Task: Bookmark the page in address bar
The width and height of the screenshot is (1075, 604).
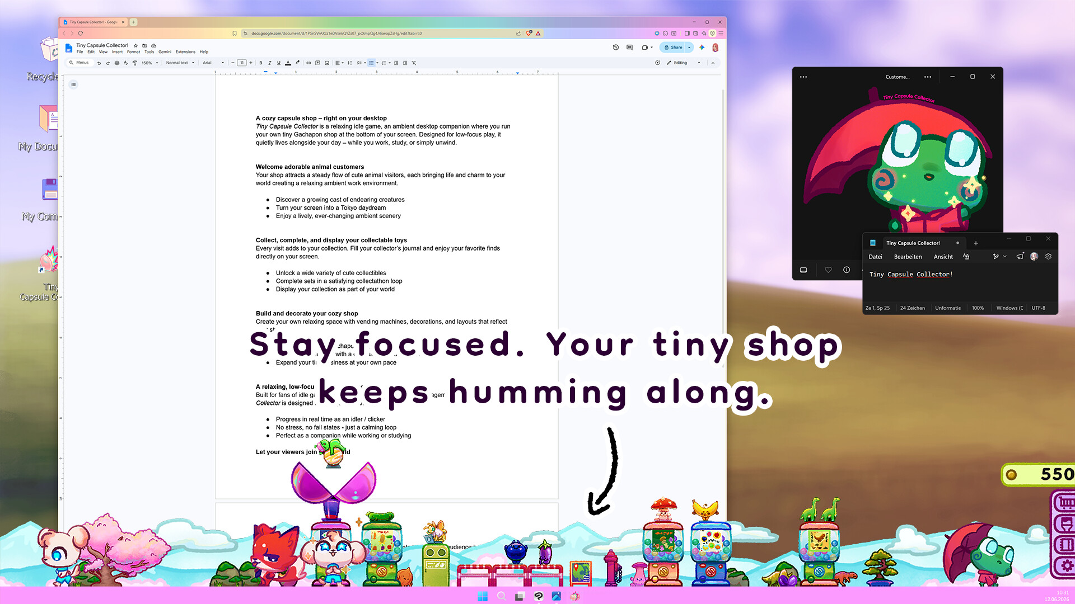Action: point(235,34)
